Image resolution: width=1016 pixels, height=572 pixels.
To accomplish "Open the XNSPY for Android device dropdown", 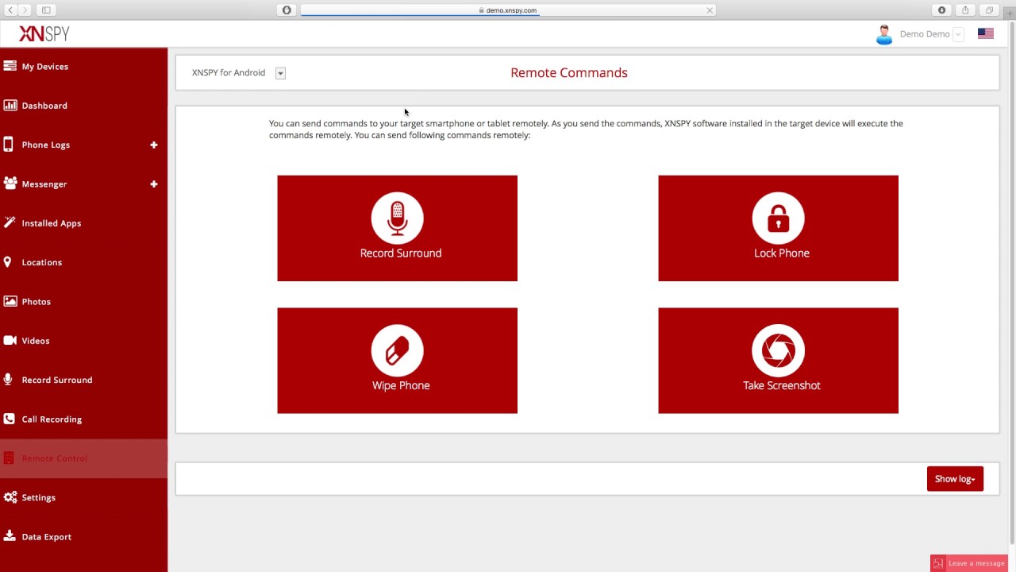I will tap(280, 73).
